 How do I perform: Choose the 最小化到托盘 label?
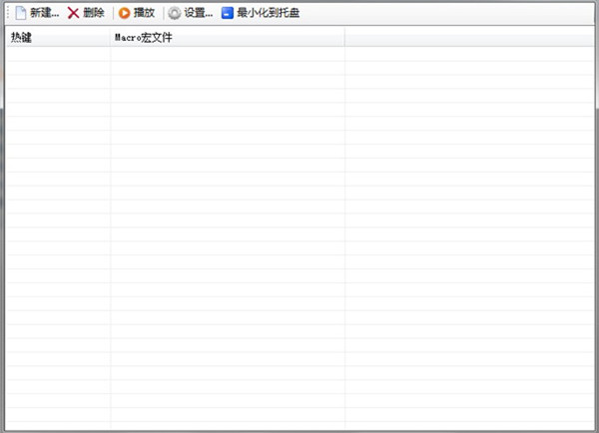click(268, 14)
